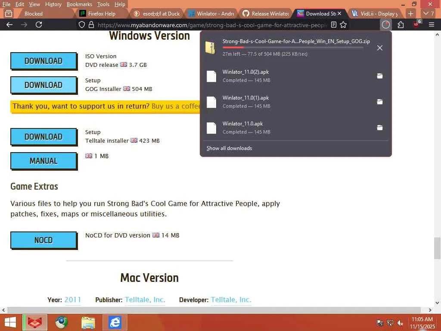Open the History menu
Screen dimensions: 441x331
click(x=53, y=4)
